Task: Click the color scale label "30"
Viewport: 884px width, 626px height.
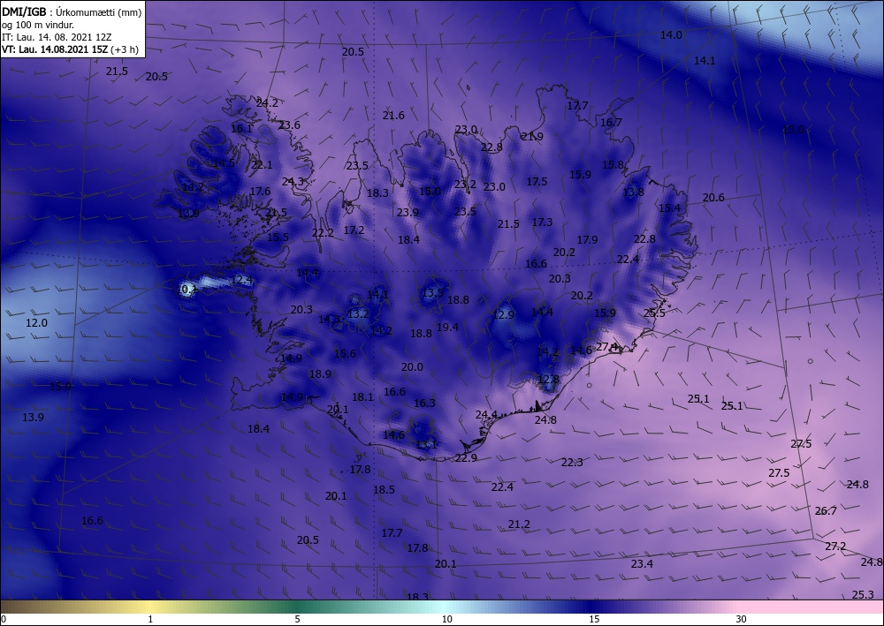Action: coord(741,619)
